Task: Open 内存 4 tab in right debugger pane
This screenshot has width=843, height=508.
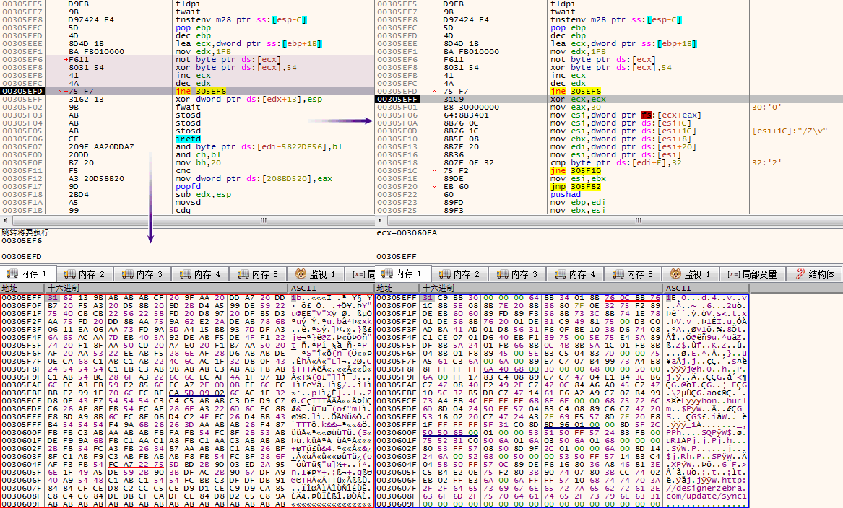Action: 576,274
